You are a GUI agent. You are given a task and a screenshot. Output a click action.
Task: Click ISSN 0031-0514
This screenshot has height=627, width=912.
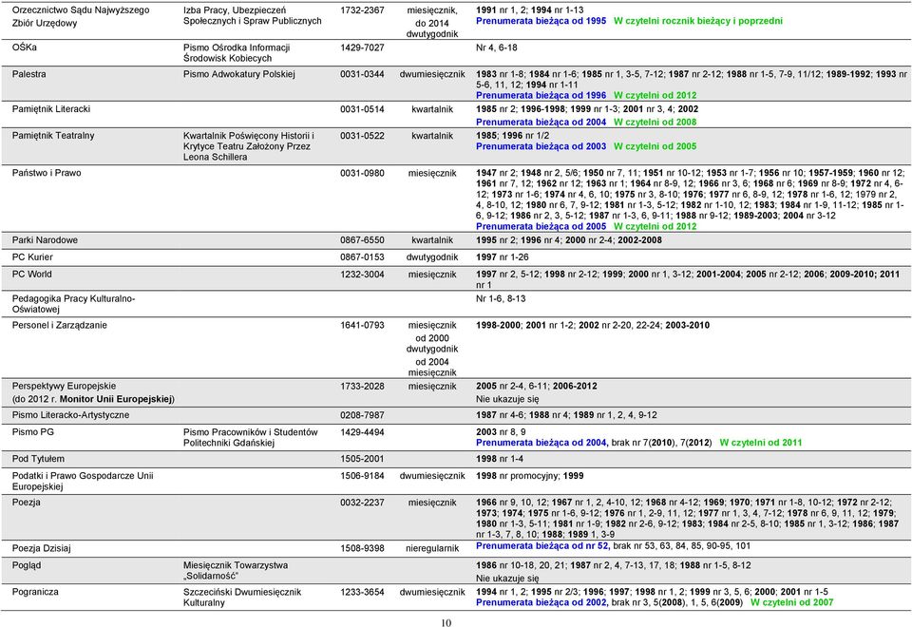(362, 109)
